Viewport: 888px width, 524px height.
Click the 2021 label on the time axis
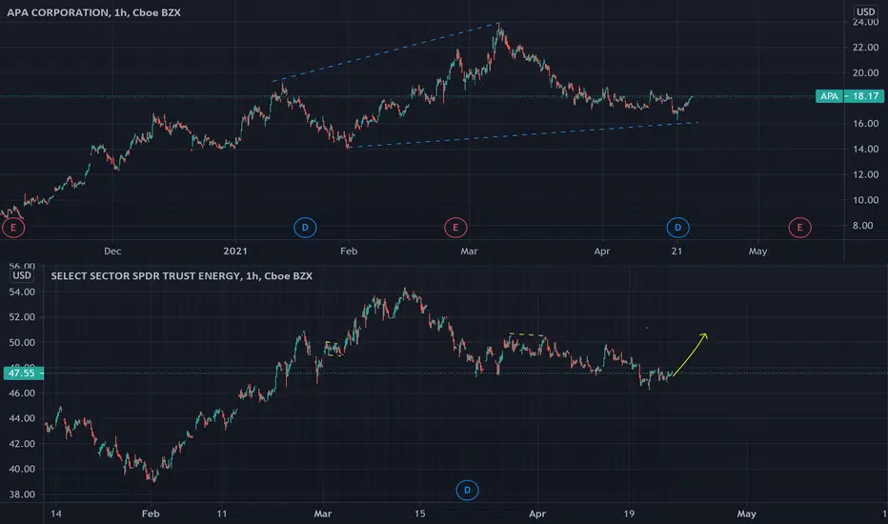tap(235, 251)
